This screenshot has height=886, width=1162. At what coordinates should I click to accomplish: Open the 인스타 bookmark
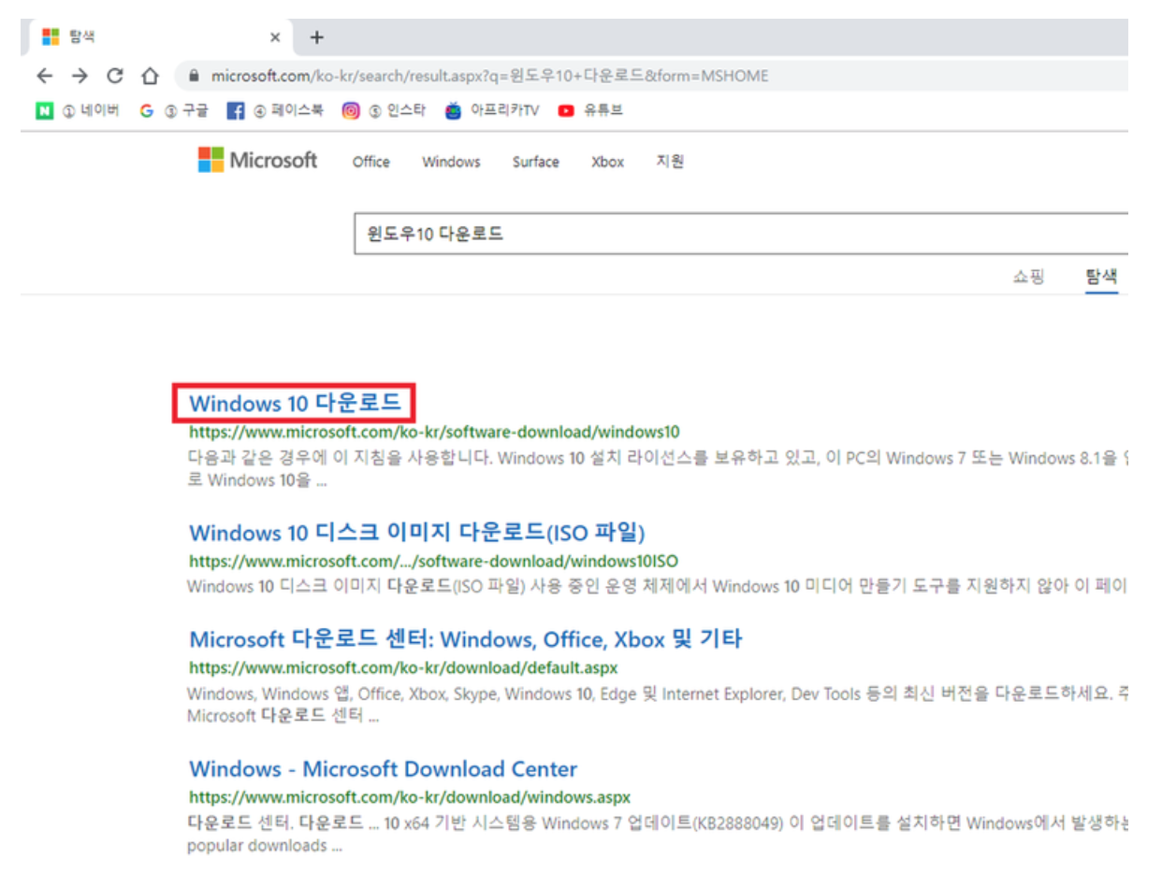(x=384, y=111)
